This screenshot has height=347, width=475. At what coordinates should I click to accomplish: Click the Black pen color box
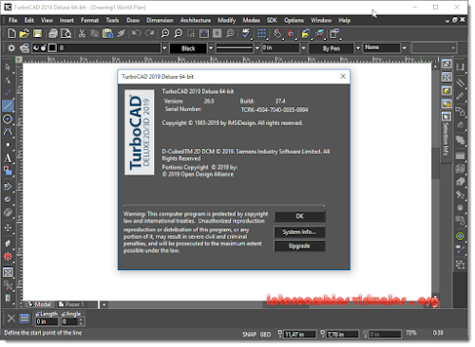pos(188,48)
